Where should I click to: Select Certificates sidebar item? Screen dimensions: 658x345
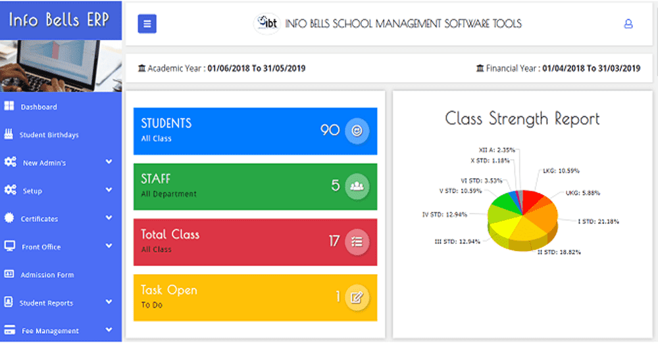click(61, 218)
